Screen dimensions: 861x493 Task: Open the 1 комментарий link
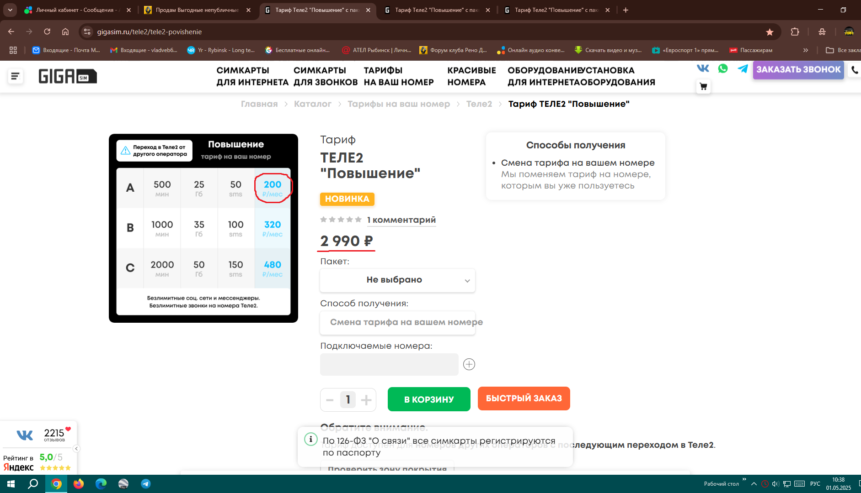coord(401,220)
